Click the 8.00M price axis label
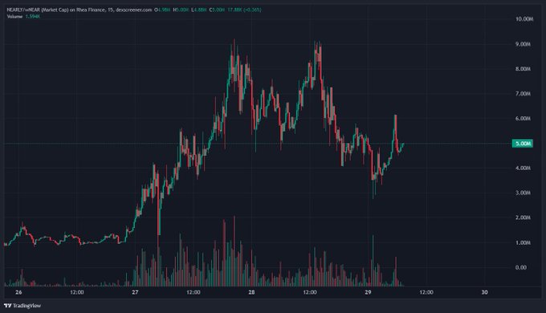The width and height of the screenshot is (546, 313). (x=523, y=69)
